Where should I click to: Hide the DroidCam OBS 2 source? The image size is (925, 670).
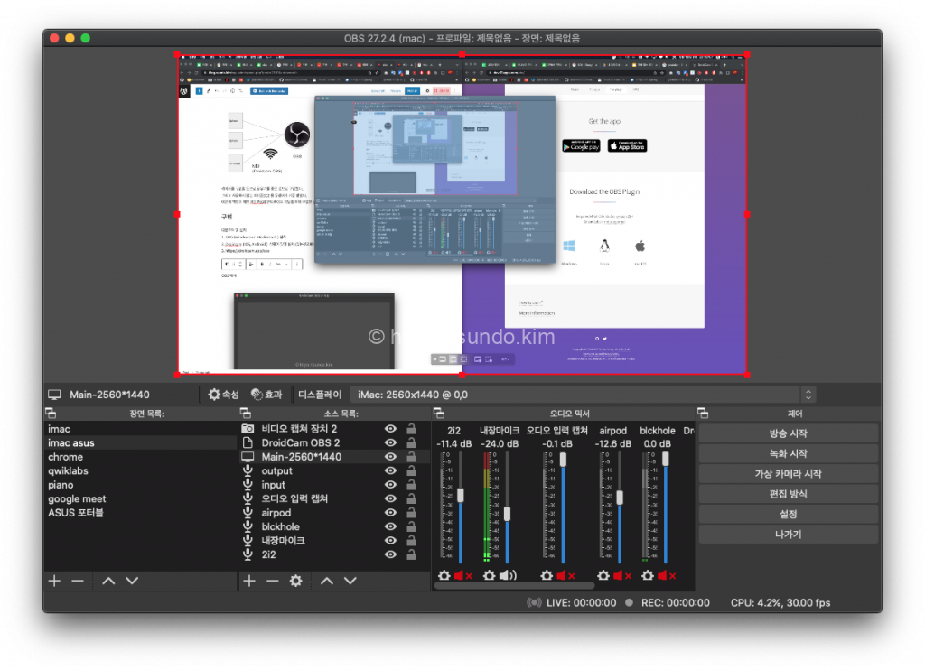point(390,443)
